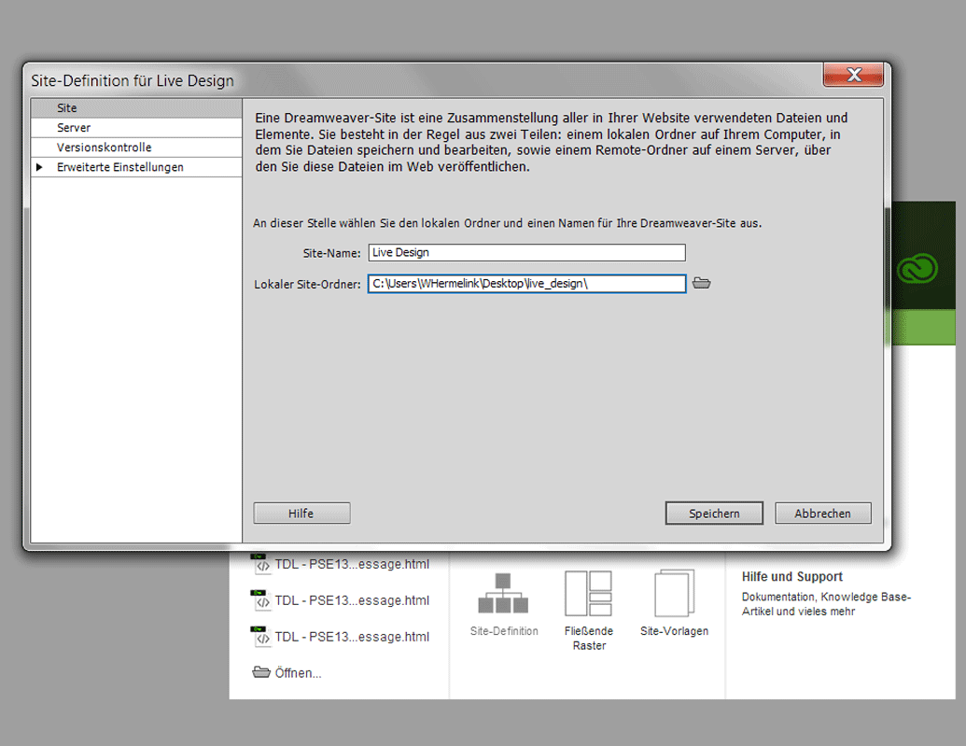Expand Erweiterte Einstellungen triangle
Screen dimensions: 966x746
click(x=39, y=167)
